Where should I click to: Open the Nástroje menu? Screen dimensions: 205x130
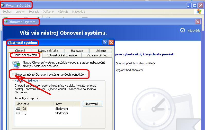coord(63,12)
